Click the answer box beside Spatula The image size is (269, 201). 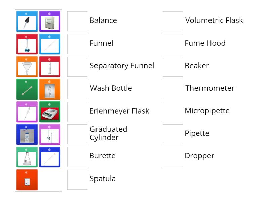[77, 179]
